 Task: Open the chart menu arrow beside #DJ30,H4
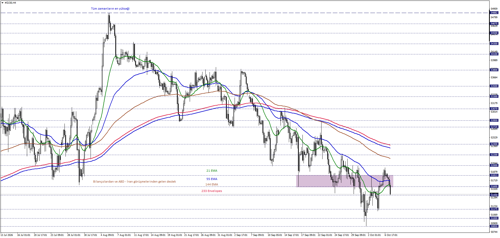tap(2, 3)
